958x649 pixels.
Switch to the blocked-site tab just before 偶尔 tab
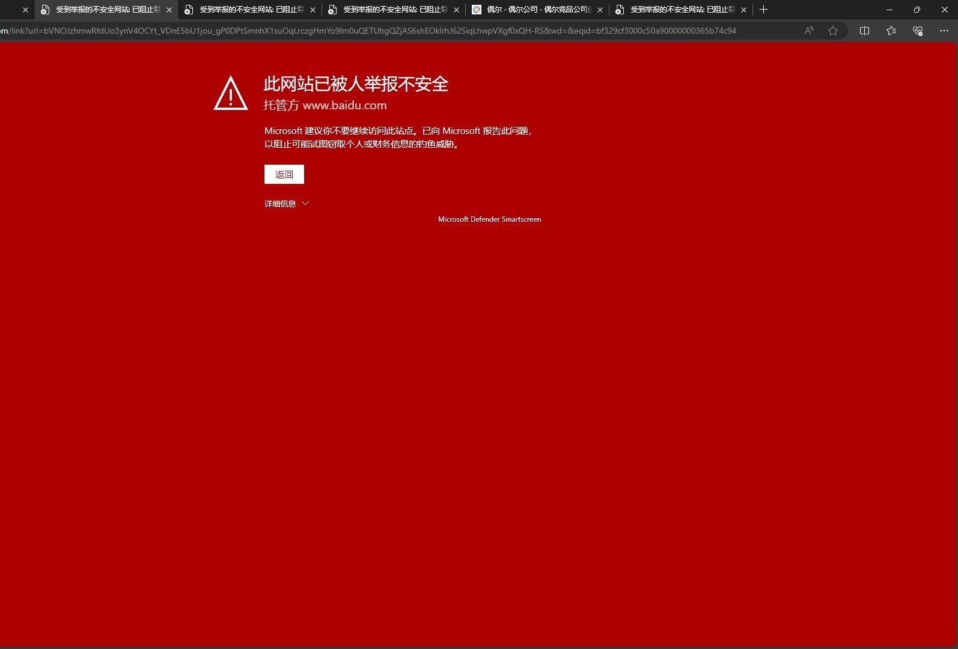click(x=394, y=10)
